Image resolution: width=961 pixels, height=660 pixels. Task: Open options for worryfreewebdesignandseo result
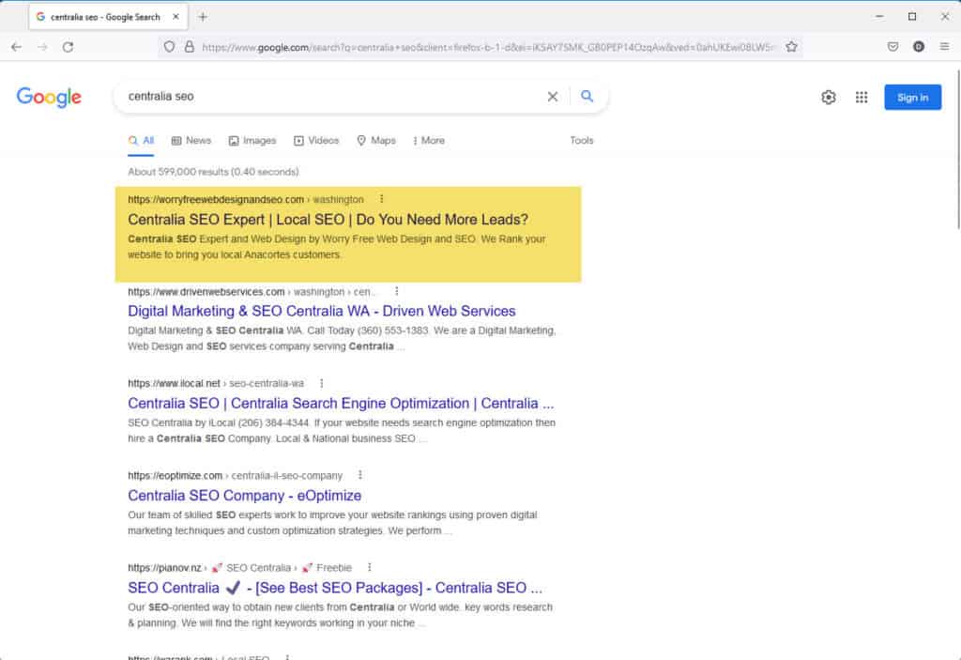[x=381, y=199]
